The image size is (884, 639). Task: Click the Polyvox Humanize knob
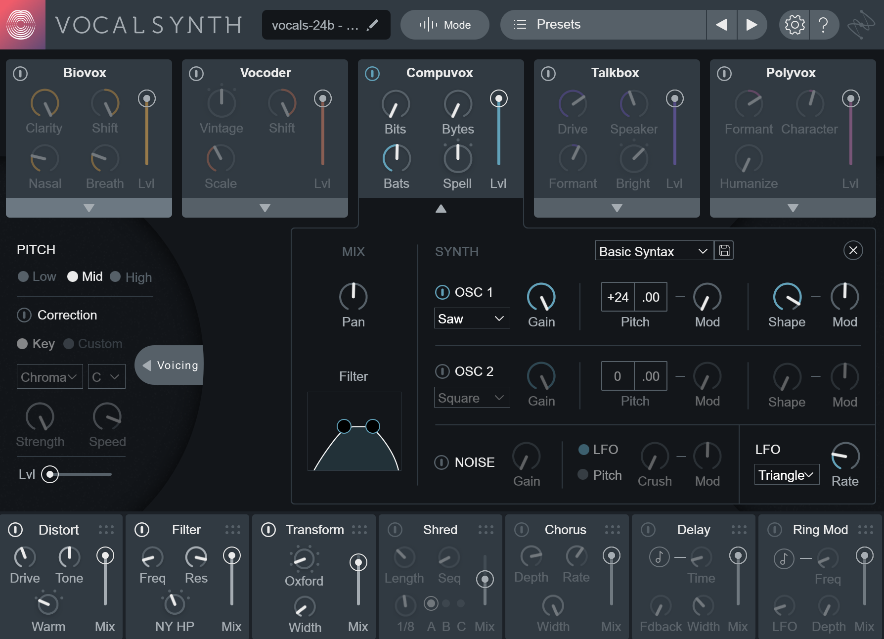[749, 159]
